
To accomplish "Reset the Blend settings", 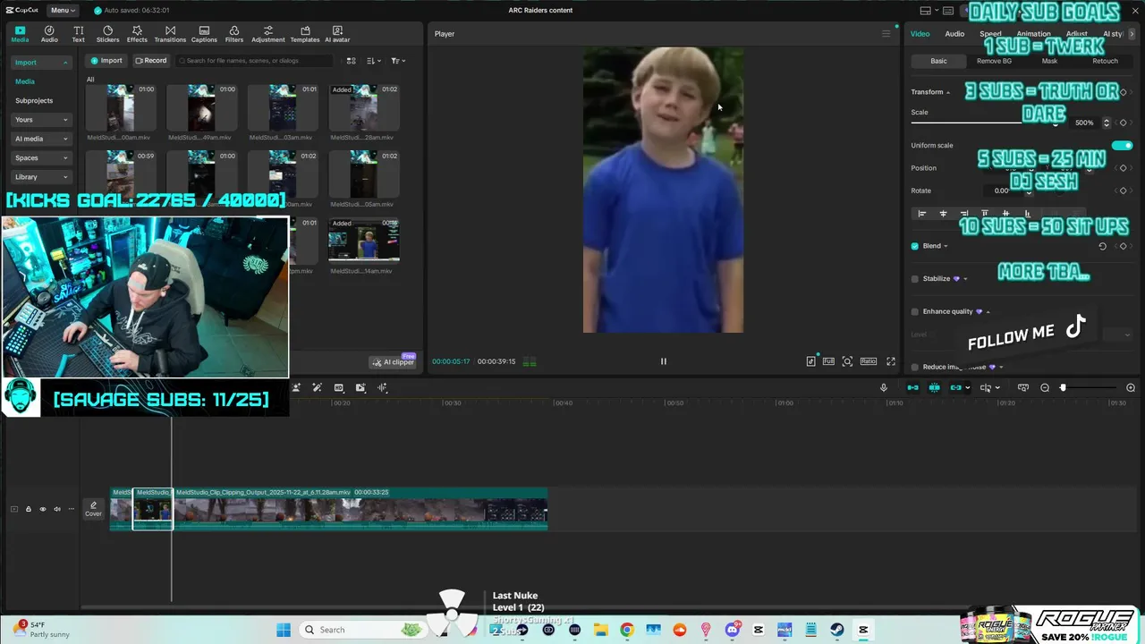I will click(1102, 246).
